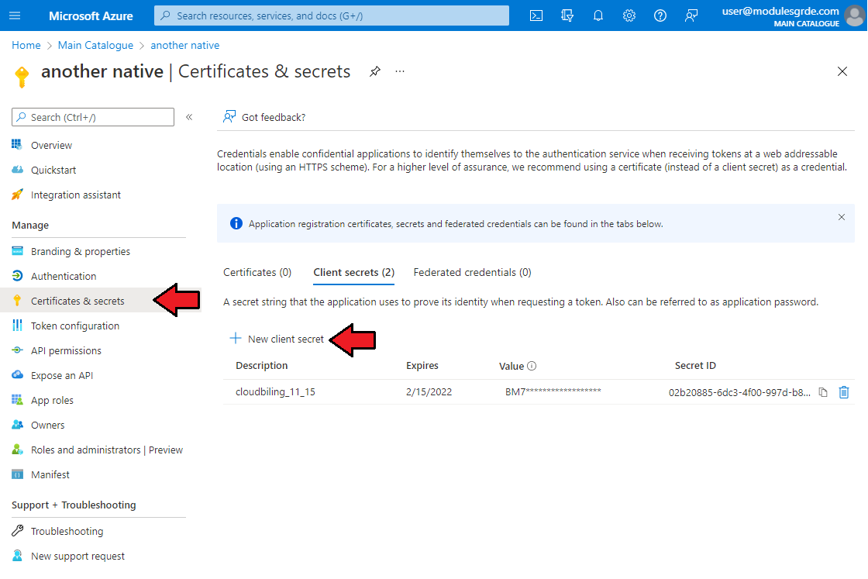Select the masked BM7 secret value
The height and width of the screenshot is (579, 868).
(553, 392)
